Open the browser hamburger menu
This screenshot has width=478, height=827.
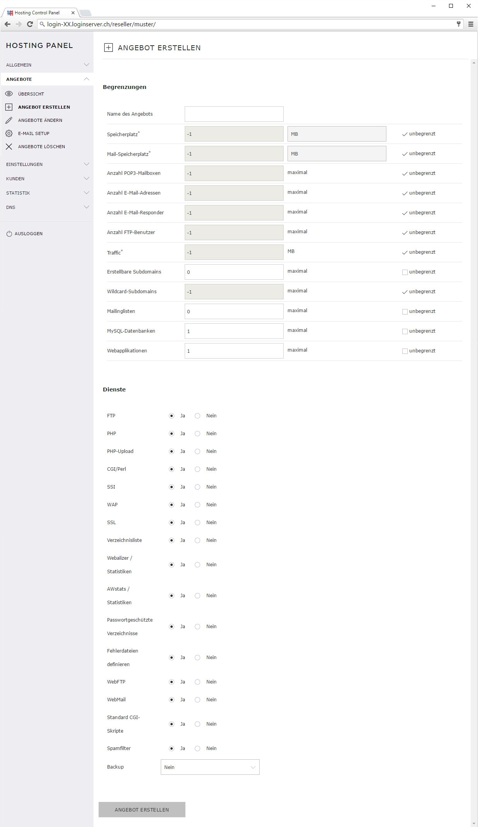pyautogui.click(x=471, y=24)
